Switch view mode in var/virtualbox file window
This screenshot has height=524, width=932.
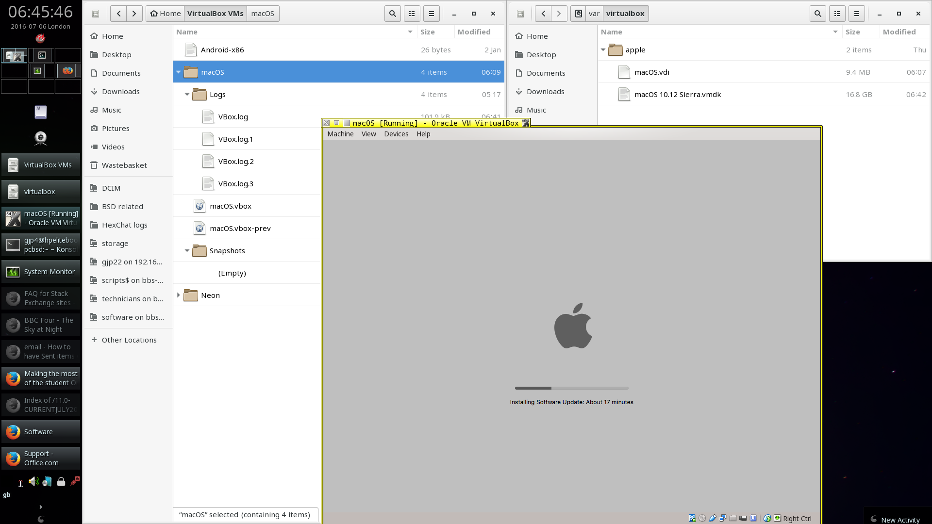point(837,14)
